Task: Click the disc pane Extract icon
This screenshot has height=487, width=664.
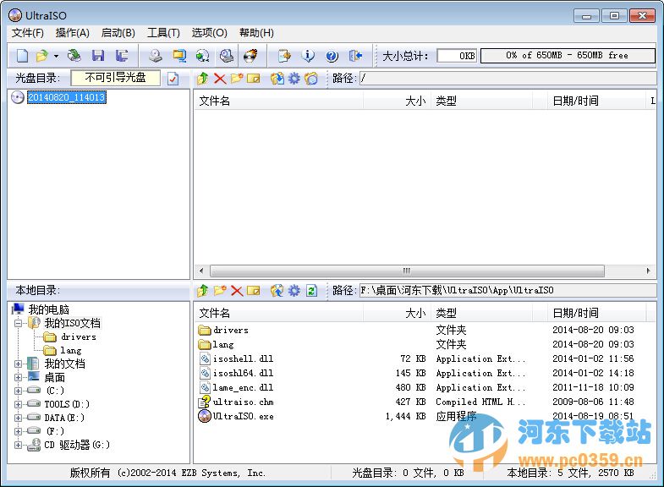Action: [x=277, y=79]
